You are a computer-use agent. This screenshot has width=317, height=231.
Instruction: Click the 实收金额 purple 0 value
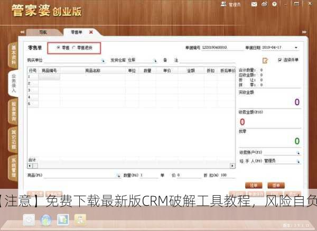coord(297,102)
